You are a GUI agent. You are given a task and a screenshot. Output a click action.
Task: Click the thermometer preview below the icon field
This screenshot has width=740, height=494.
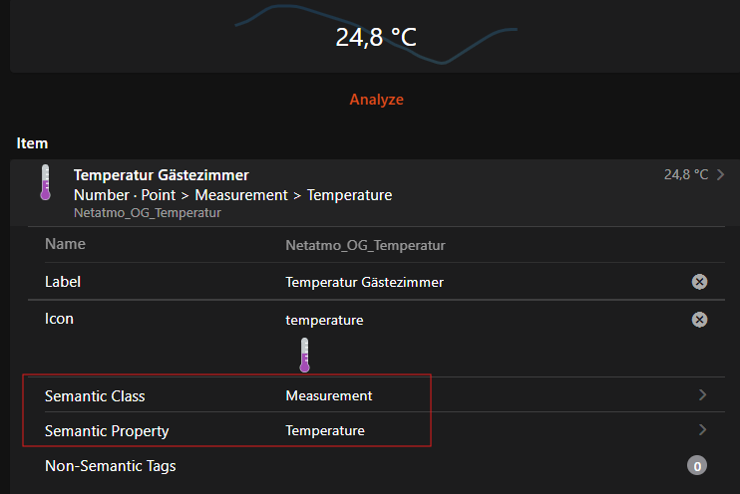click(x=304, y=355)
